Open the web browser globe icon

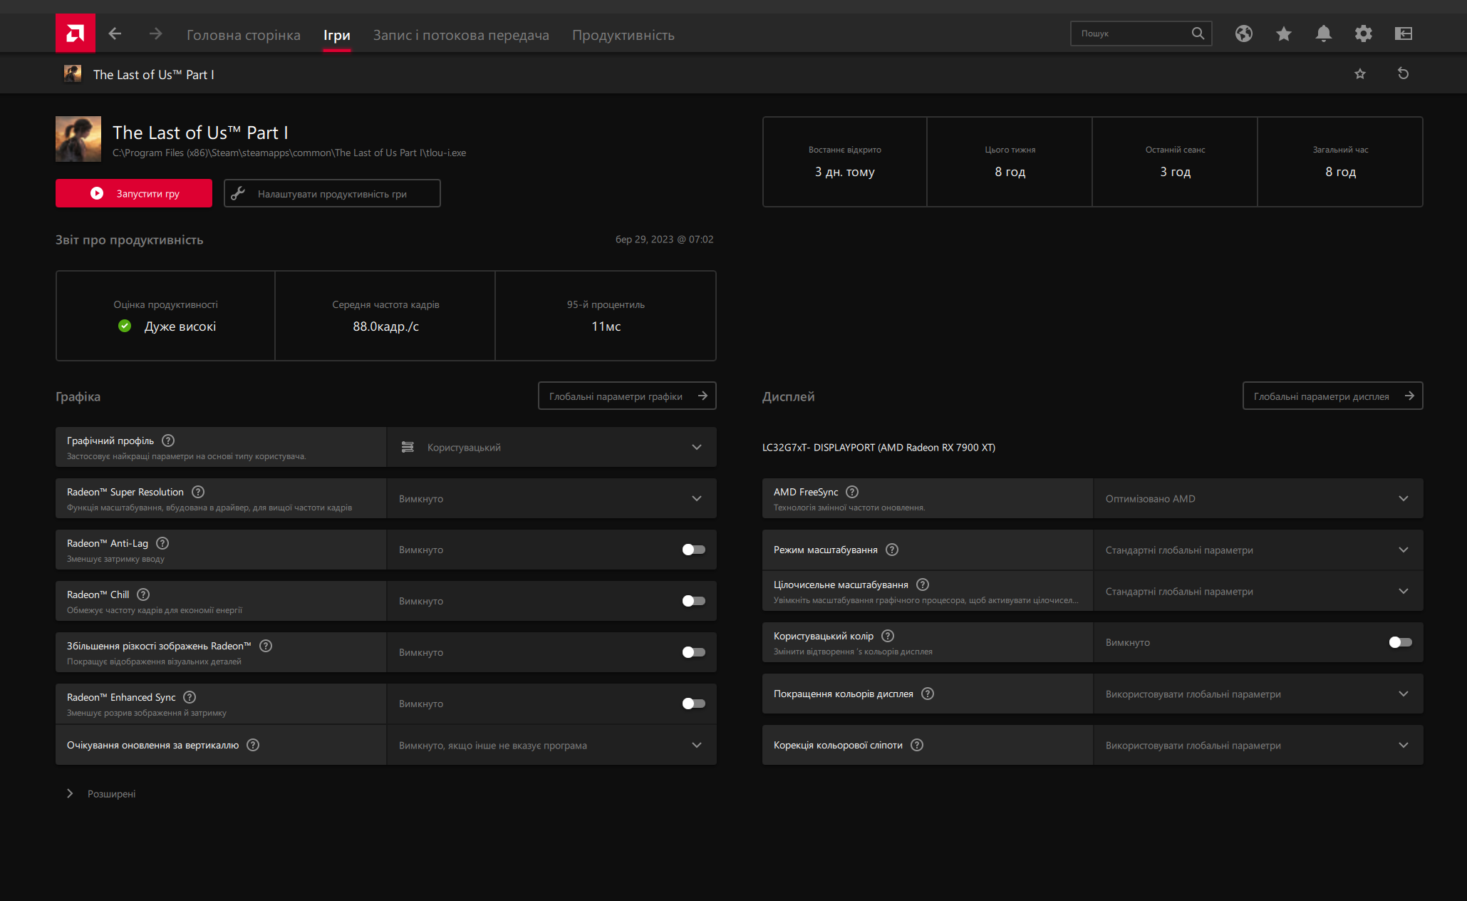1244,34
